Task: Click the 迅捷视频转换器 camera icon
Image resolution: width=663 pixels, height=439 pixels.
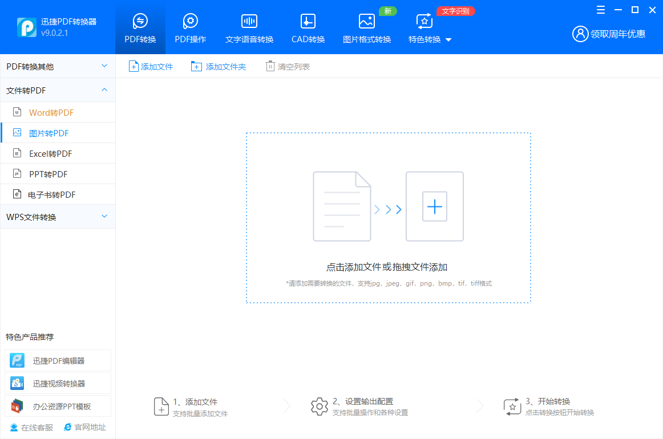Action: point(17,383)
